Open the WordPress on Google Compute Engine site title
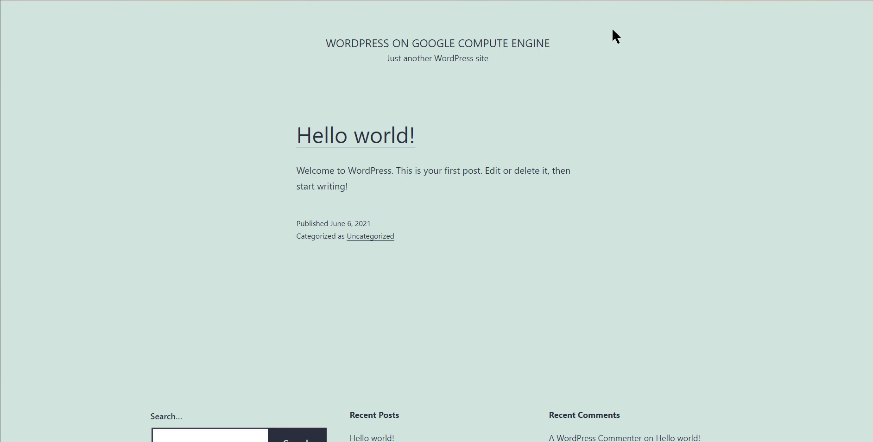The width and height of the screenshot is (873, 442). [x=437, y=44]
